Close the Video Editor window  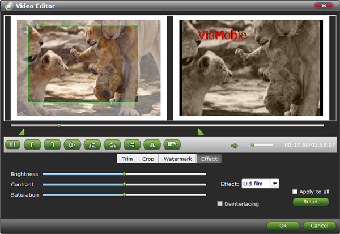click(x=324, y=6)
